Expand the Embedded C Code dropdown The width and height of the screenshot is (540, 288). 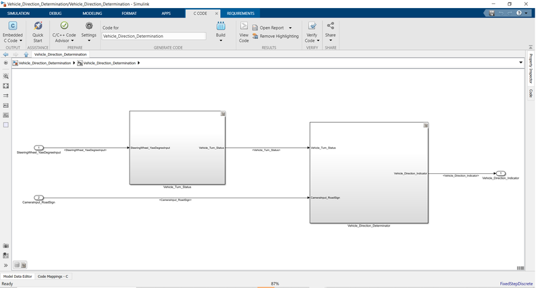[12, 40]
